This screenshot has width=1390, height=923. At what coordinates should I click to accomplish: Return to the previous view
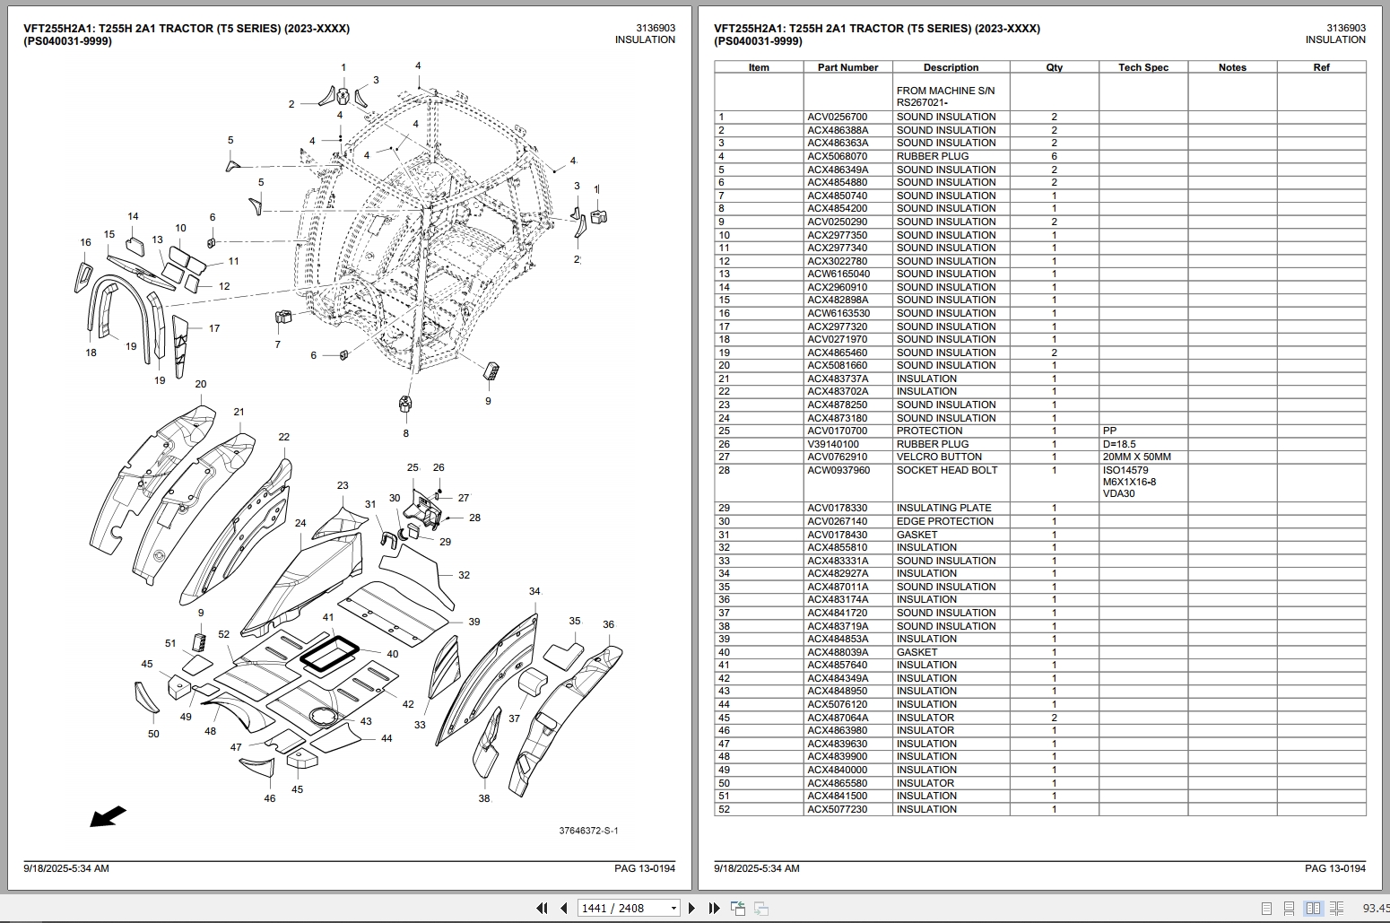pyautogui.click(x=737, y=908)
